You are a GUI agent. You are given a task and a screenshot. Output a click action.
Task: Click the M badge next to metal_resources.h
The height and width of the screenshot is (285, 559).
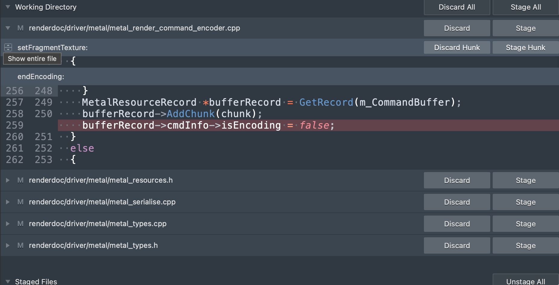coord(20,180)
